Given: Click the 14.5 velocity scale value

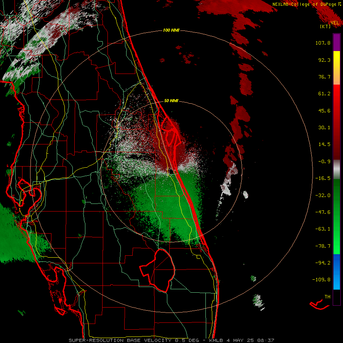Looking at the screenshot, I should (324, 144).
